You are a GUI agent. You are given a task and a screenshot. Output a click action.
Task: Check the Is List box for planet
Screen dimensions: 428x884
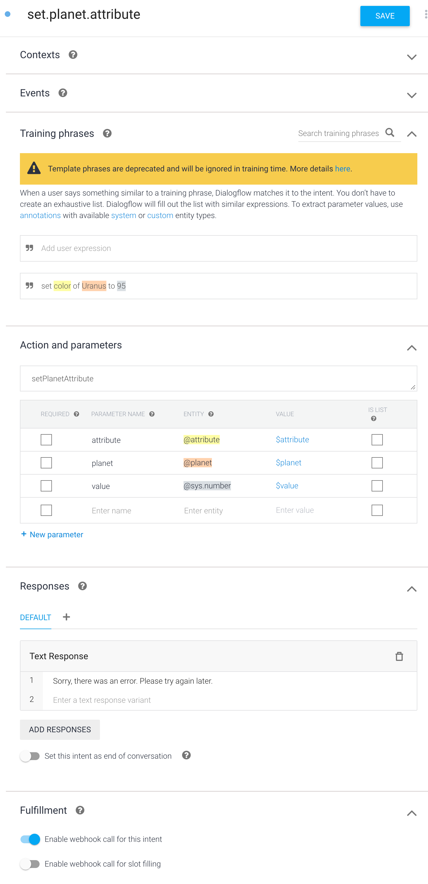(377, 463)
